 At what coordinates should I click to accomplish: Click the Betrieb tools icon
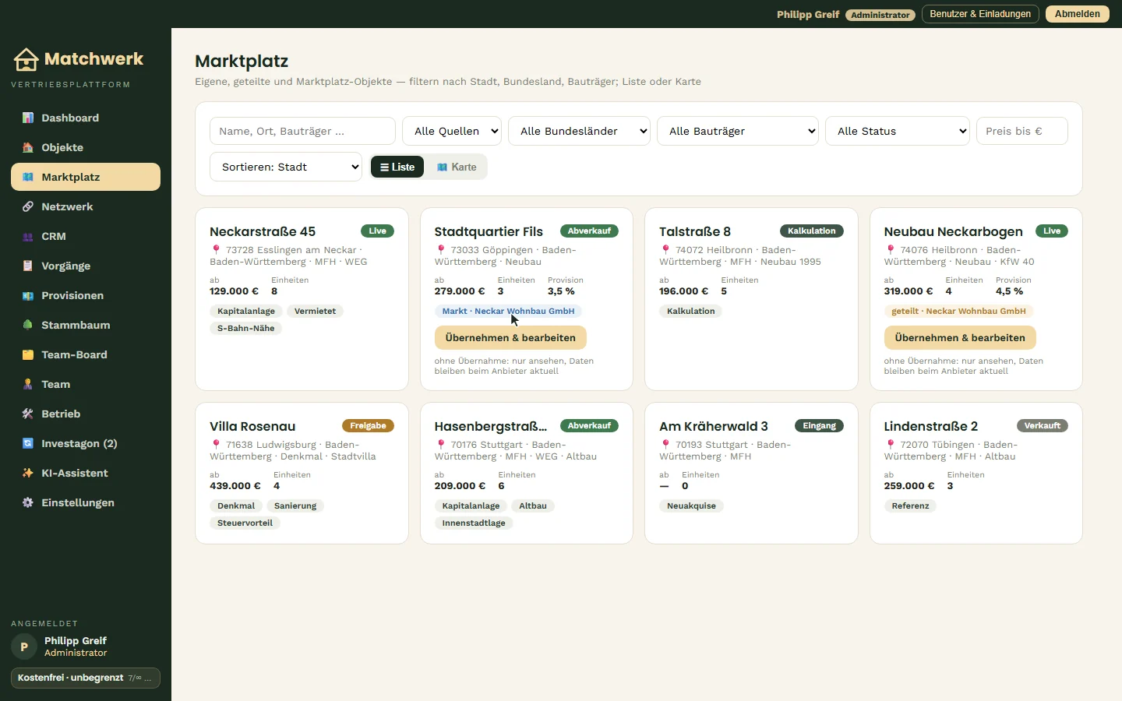point(28,414)
